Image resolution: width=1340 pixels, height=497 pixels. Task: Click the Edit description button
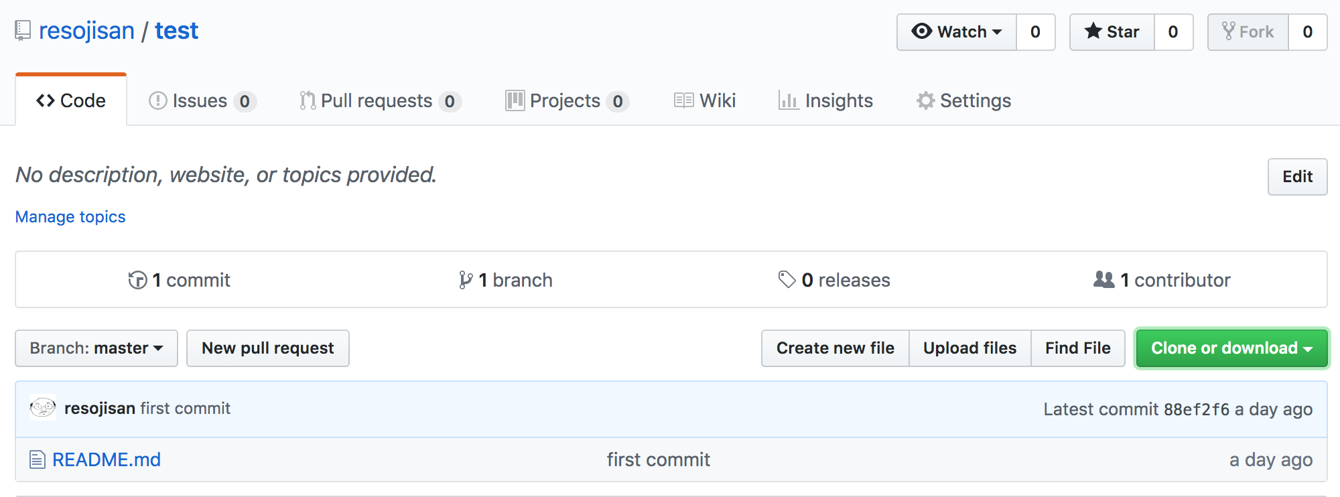point(1297,177)
